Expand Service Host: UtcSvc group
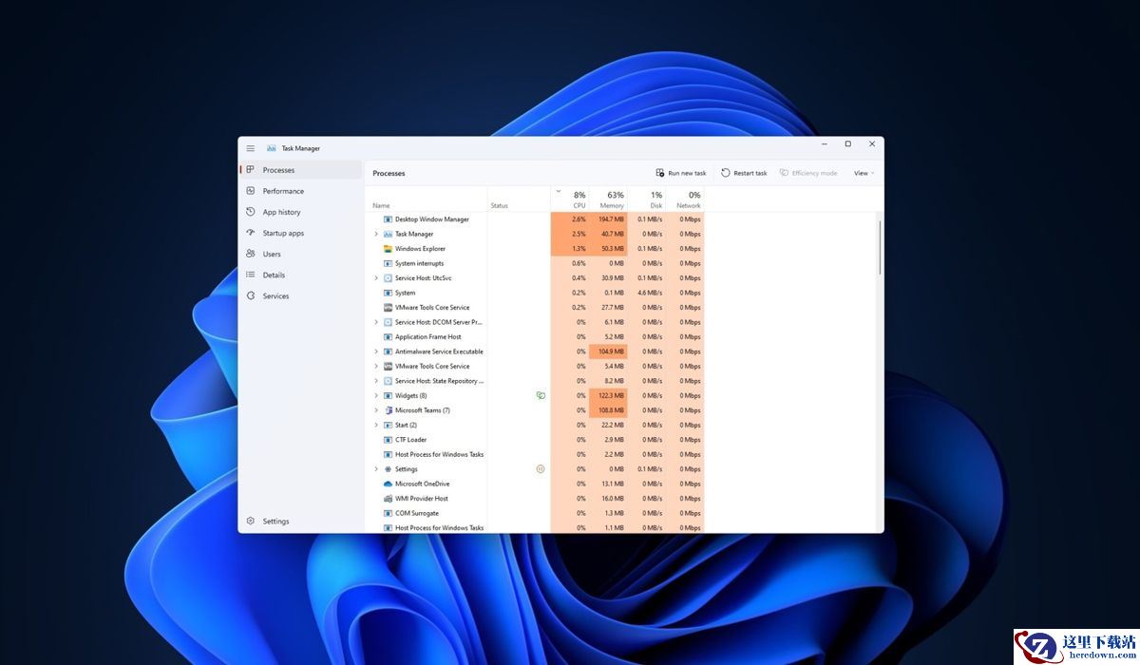Image resolution: width=1140 pixels, height=665 pixels. (376, 278)
